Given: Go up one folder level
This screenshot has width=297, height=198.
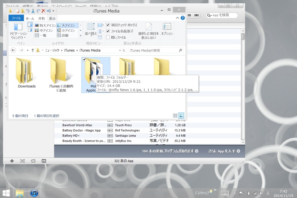Looking at the screenshot, I should click(x=32, y=50).
